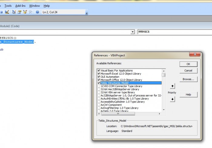Screen dimensions: 212x148
Task: Click the Language: Standard value
Action: pyautogui.click(x=127, y=131)
